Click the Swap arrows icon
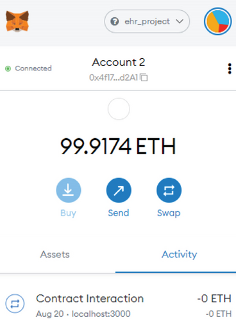Screen dimensions: 236x320 click(x=169, y=190)
